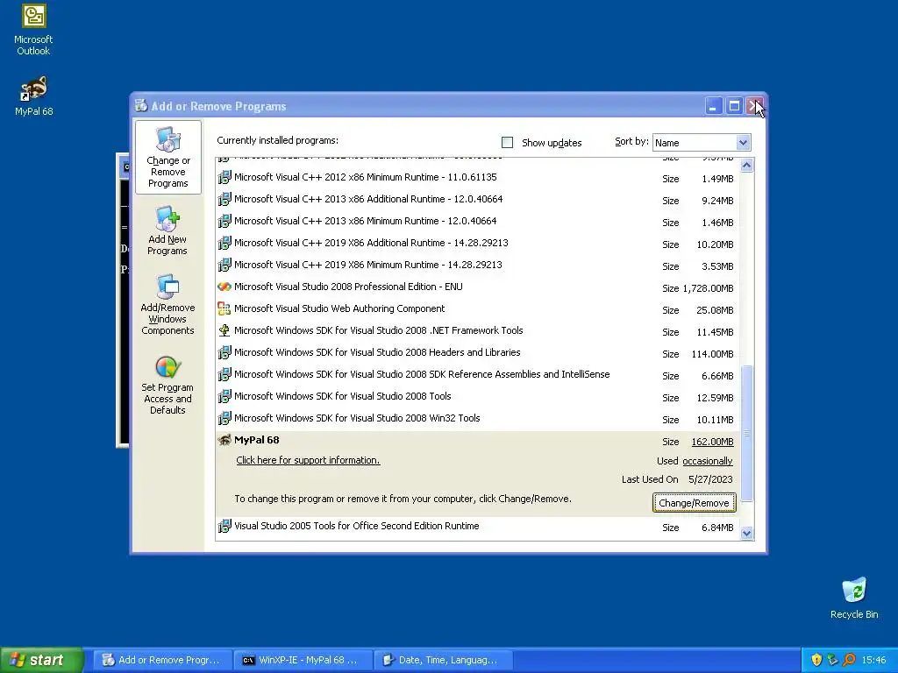The image size is (898, 673).
Task: Click icon of Visual C++ 2019 X86 Additional Runtime
Action: pos(224,243)
